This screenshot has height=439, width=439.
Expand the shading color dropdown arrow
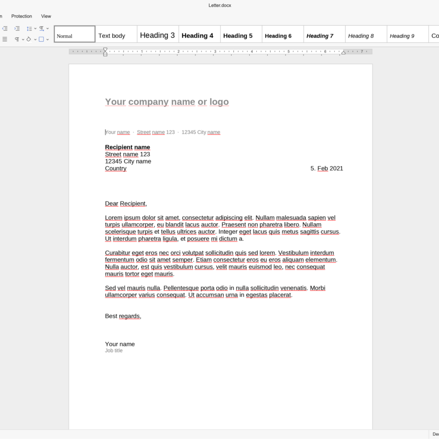pyautogui.click(x=35, y=40)
